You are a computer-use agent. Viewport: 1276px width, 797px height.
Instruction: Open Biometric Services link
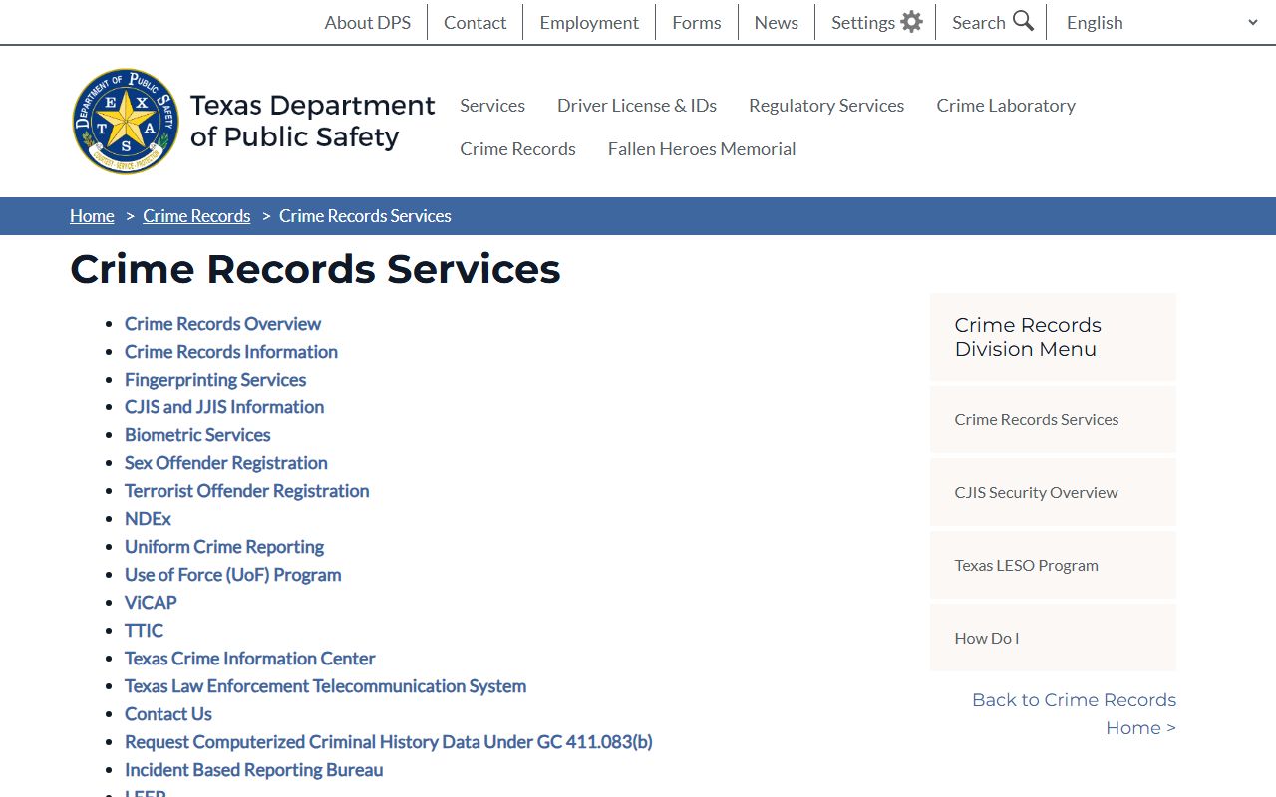click(x=197, y=434)
